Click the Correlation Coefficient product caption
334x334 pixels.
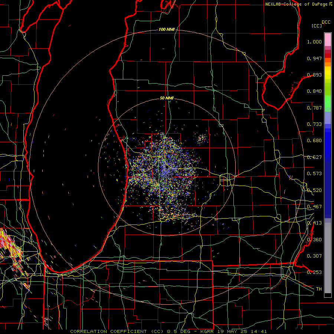pos(168,331)
